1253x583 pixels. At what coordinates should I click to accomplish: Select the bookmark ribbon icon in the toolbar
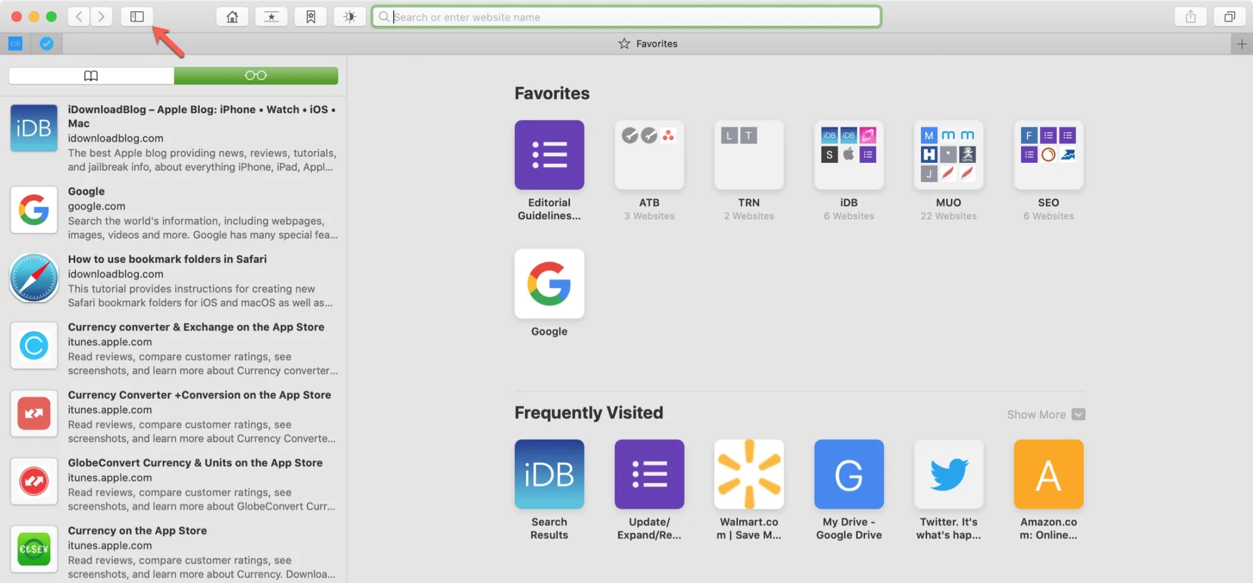click(311, 16)
